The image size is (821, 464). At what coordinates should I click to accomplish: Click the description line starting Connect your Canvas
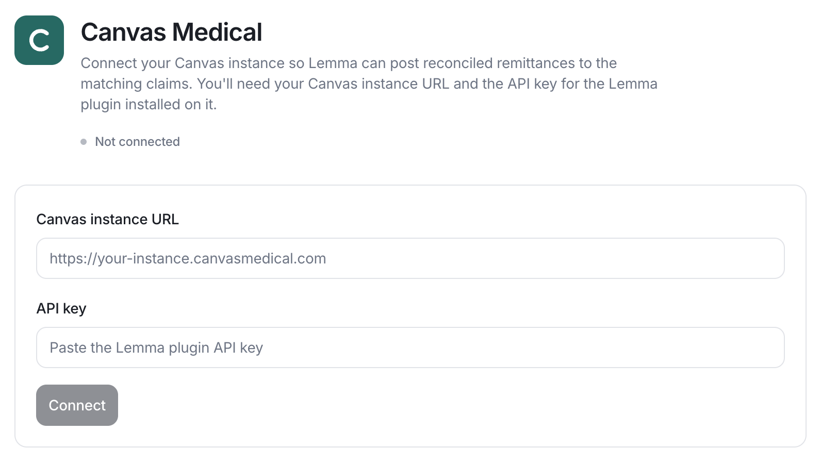click(349, 63)
